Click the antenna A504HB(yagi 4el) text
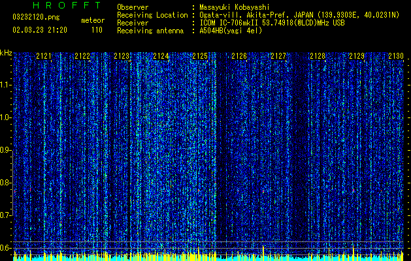This screenshot has height=261, width=411. pyautogui.click(x=231, y=31)
